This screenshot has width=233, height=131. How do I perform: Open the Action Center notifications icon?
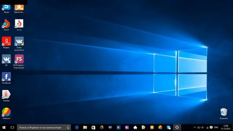[x=211, y=127]
